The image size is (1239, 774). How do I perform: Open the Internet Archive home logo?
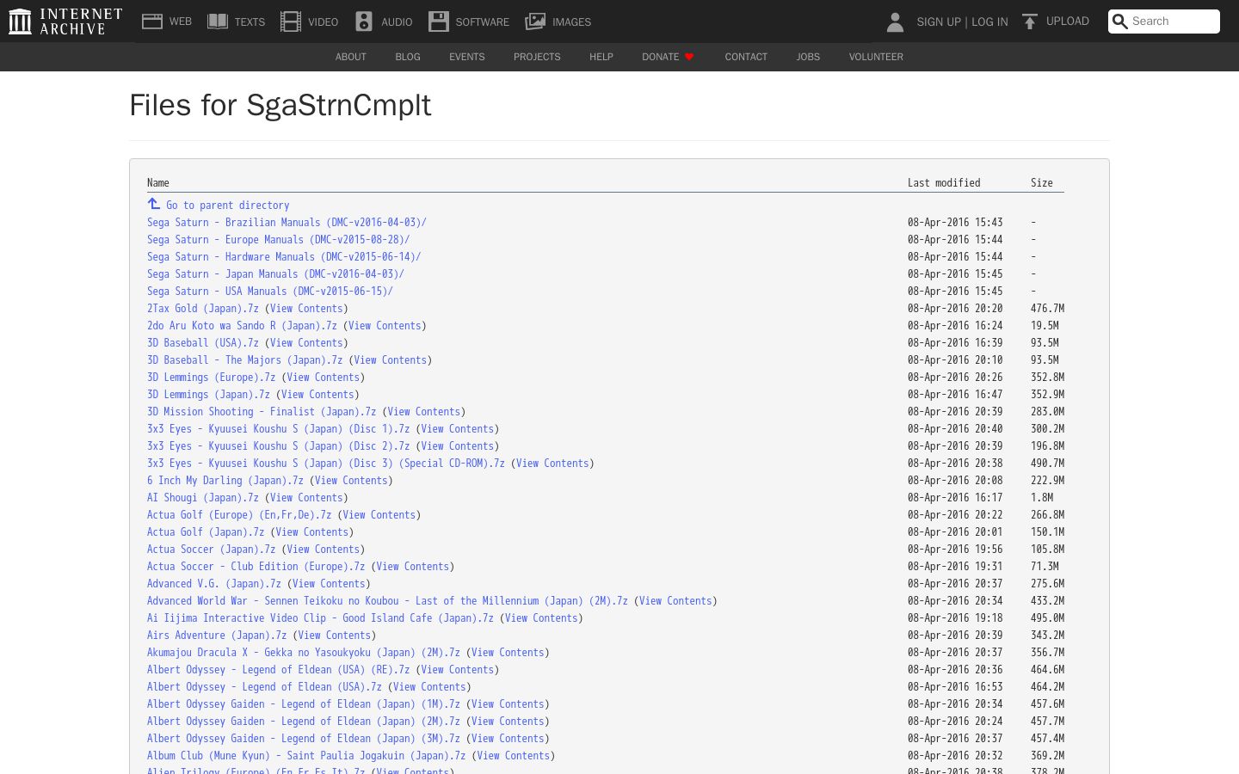tap(65, 21)
